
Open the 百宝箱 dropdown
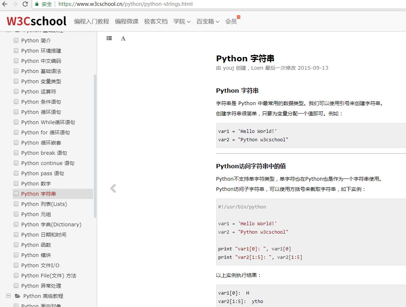208,22
